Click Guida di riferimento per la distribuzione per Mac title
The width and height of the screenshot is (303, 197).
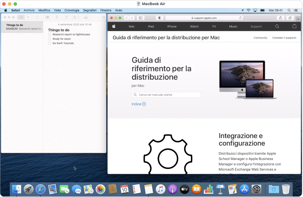click(x=166, y=38)
